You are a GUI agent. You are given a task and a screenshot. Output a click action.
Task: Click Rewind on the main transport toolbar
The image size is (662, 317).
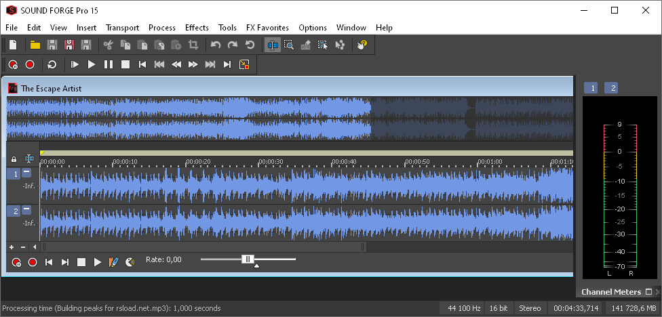click(x=176, y=64)
